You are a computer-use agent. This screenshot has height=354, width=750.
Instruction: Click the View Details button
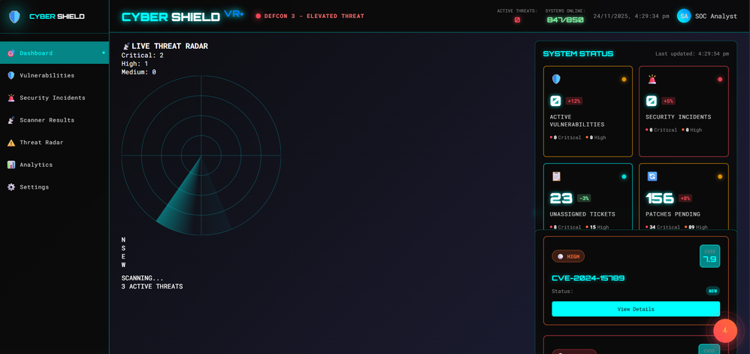click(x=636, y=309)
